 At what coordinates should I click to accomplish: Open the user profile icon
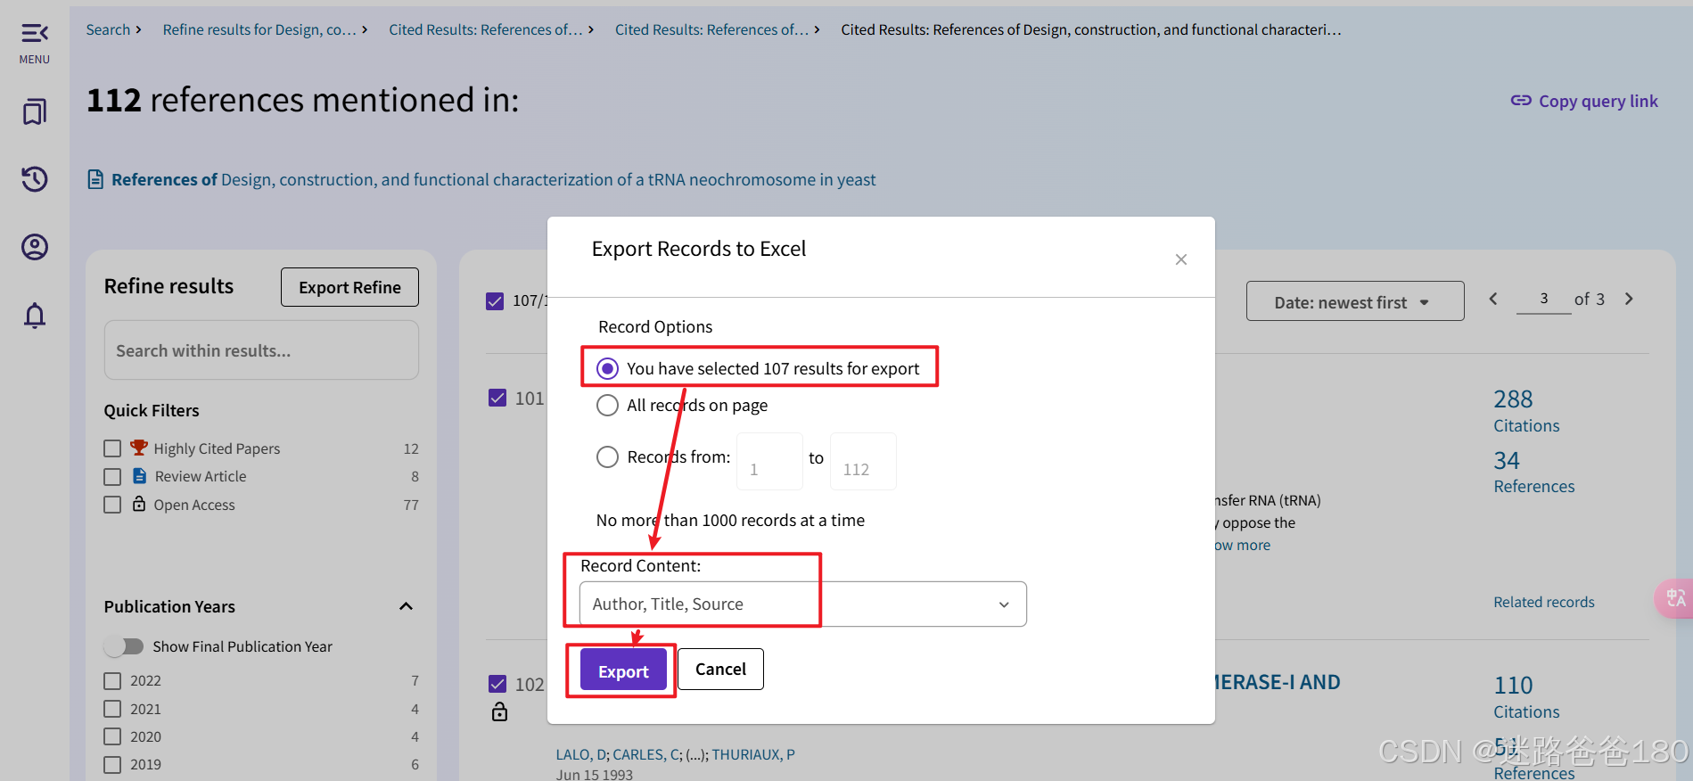point(35,247)
